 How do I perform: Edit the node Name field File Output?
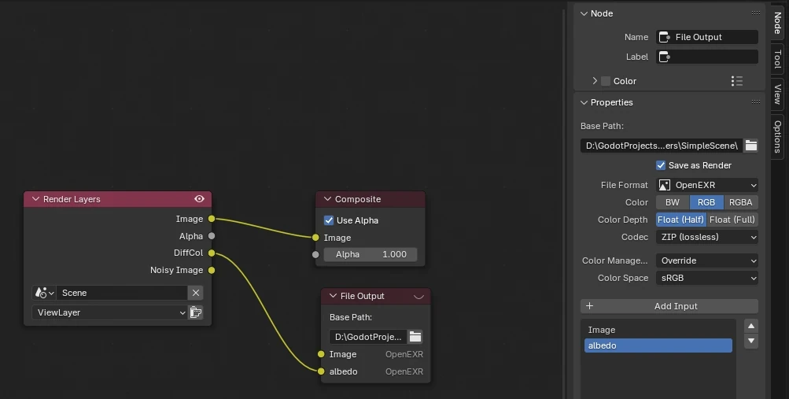(707, 37)
